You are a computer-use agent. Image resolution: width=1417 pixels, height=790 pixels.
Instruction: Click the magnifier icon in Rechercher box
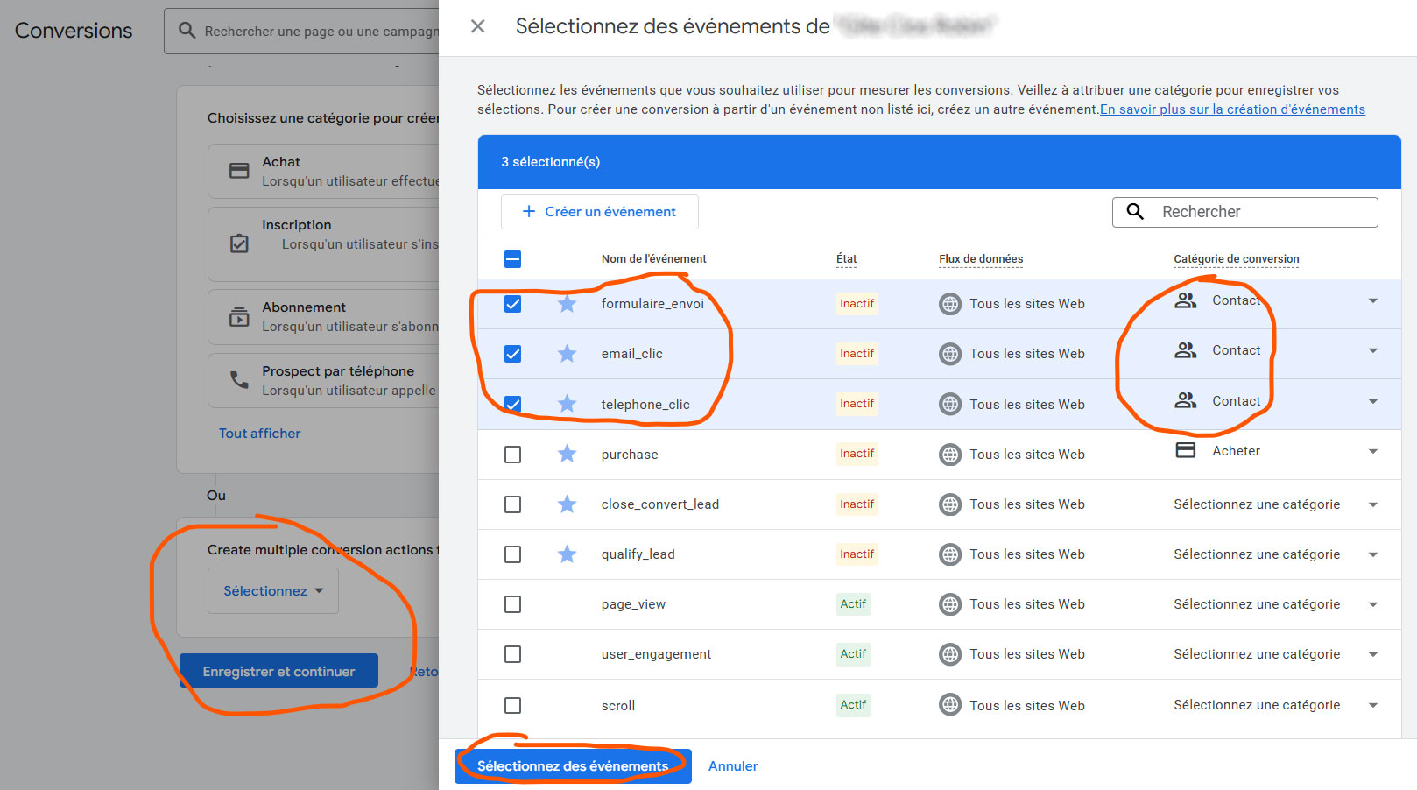[x=1135, y=212]
